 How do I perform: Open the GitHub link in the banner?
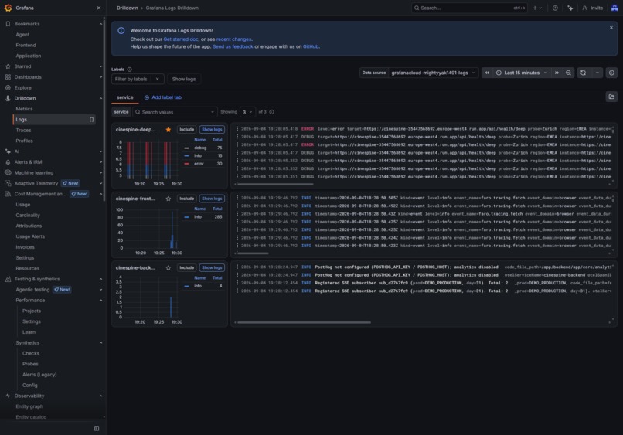pos(311,46)
